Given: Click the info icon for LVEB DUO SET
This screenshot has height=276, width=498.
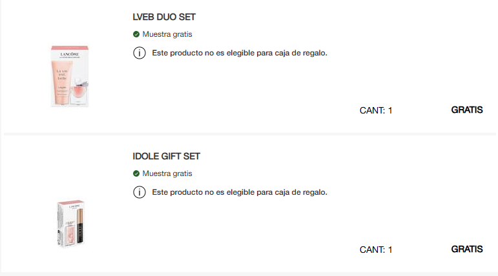Looking at the screenshot, I should point(139,53).
